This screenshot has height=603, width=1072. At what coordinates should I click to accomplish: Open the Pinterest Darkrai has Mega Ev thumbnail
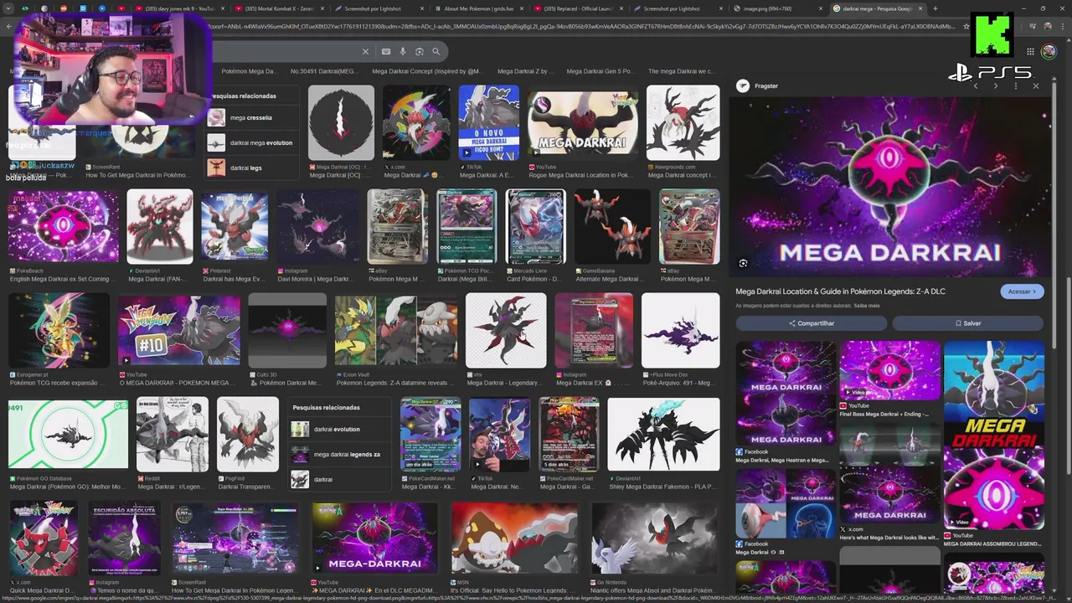point(235,226)
